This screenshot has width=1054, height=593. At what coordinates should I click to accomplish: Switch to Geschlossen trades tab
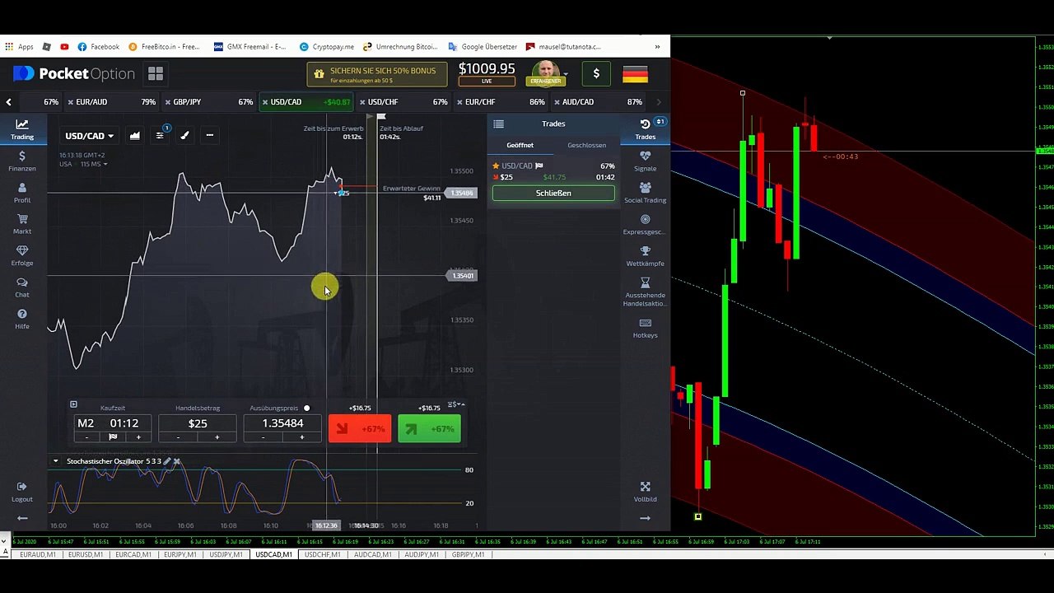(x=586, y=145)
